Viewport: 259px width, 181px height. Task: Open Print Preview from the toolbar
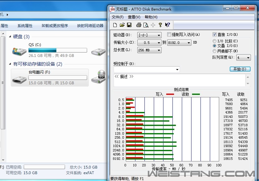point(146,25)
